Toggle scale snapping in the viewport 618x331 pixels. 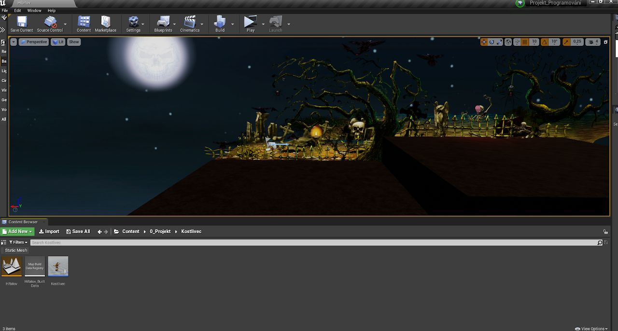coord(566,42)
